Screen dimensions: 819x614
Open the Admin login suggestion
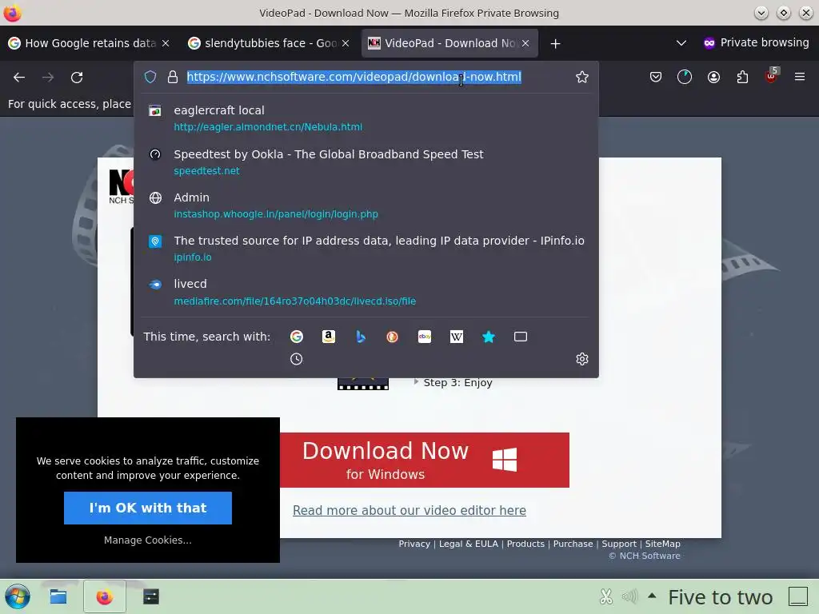click(366, 205)
